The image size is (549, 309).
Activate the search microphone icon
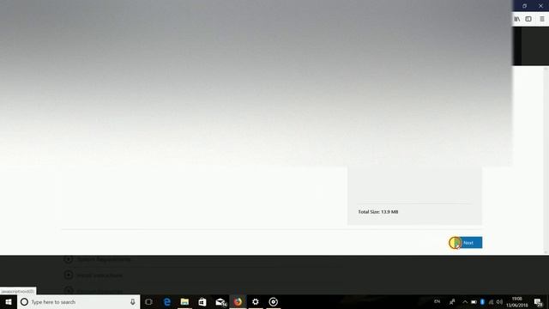click(x=133, y=301)
